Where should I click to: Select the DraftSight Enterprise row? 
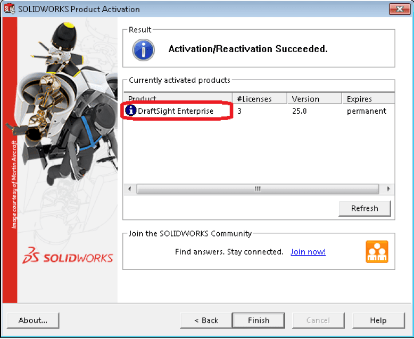[x=176, y=111]
